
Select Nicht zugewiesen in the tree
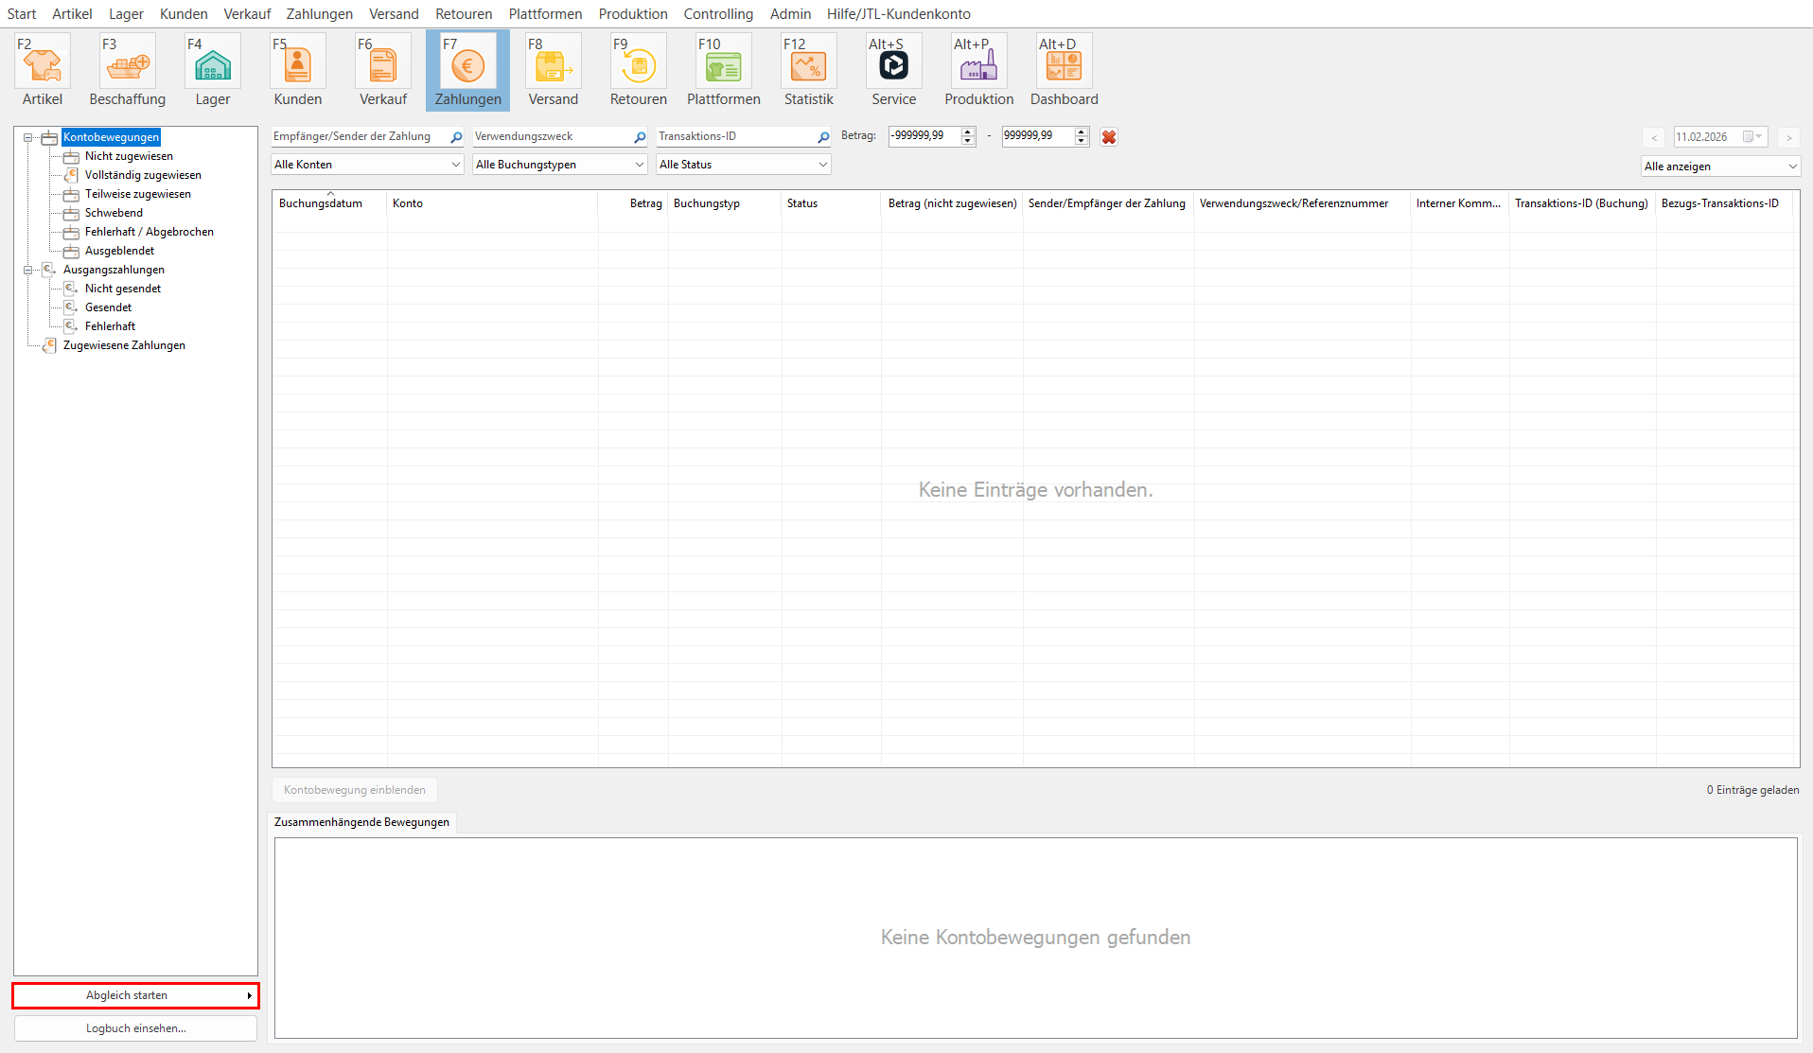(129, 156)
